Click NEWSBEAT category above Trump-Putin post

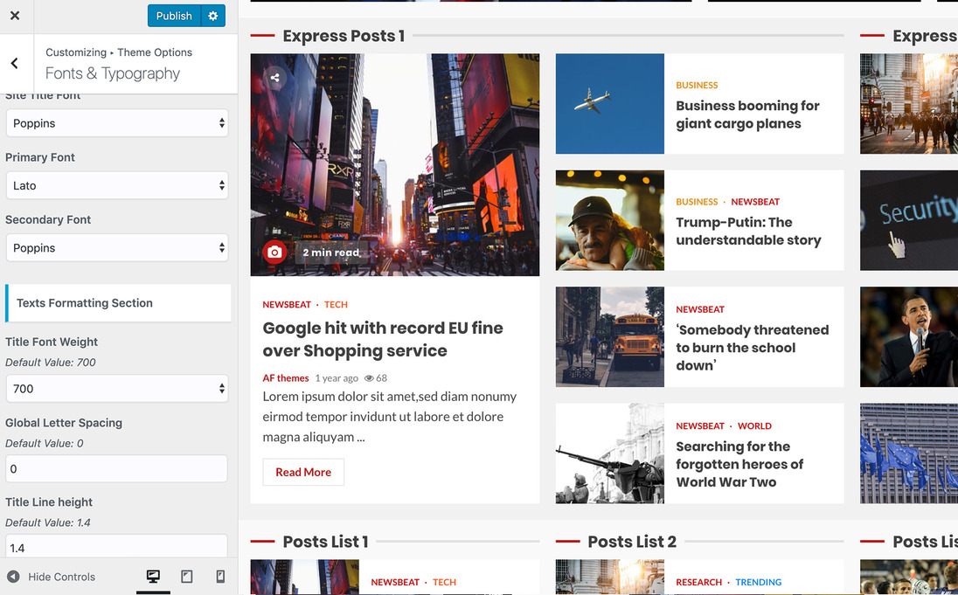(x=755, y=202)
